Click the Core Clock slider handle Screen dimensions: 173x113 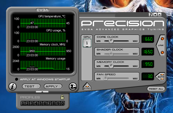pos(111,41)
